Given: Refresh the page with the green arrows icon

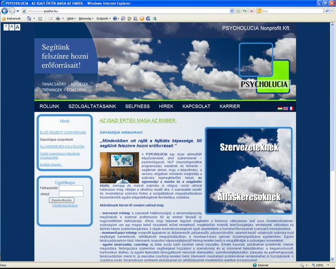Looking at the screenshot, I should [x=245, y=11].
